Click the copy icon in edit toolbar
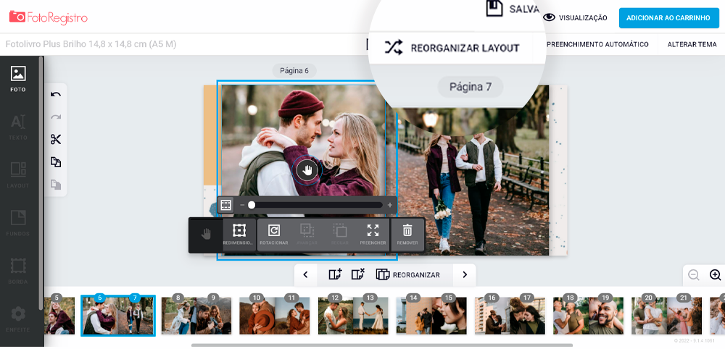 pyautogui.click(x=56, y=162)
